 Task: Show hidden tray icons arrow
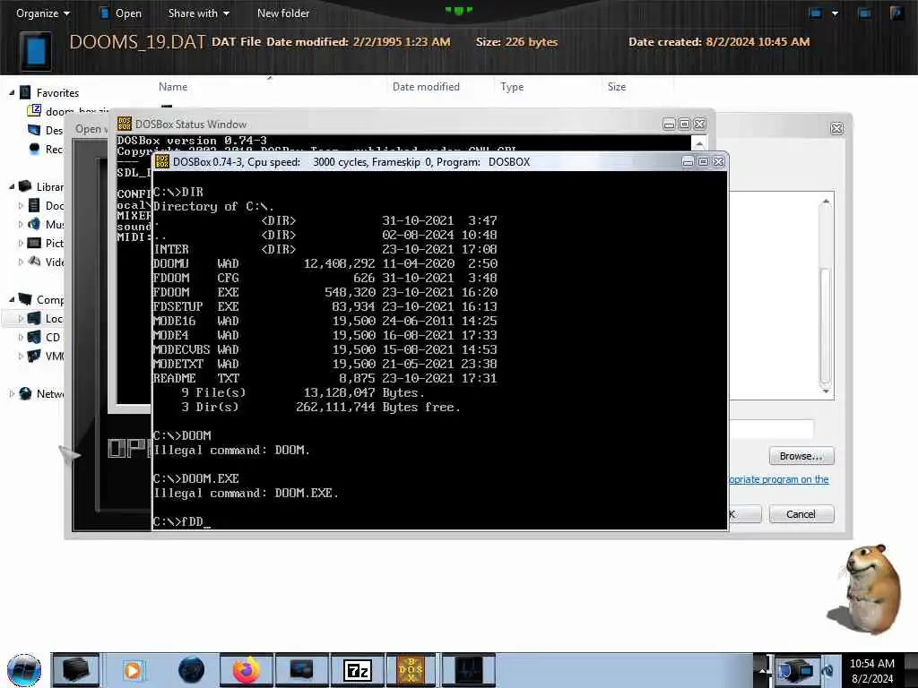[762, 670]
